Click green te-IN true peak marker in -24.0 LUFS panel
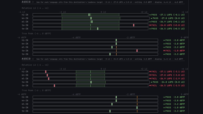The image size is (203, 114). 110,111
